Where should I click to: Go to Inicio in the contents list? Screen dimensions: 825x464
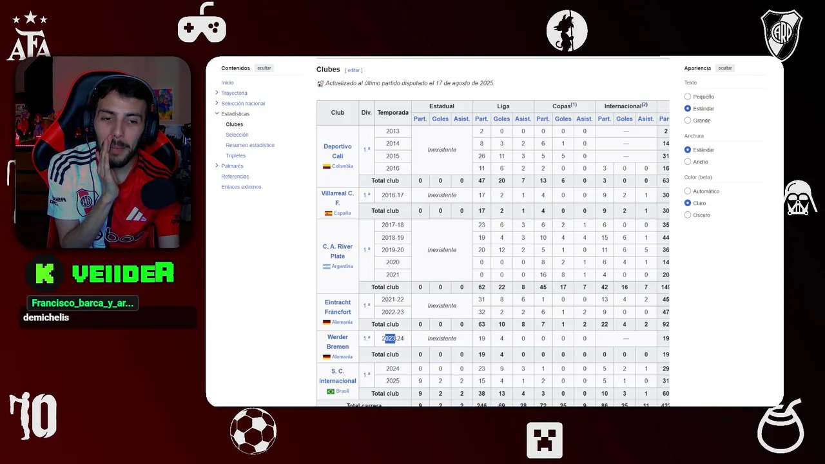coord(228,82)
